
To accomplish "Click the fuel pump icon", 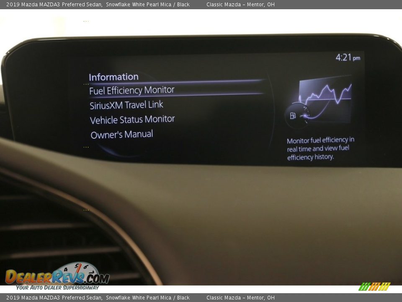I will [x=293, y=115].
